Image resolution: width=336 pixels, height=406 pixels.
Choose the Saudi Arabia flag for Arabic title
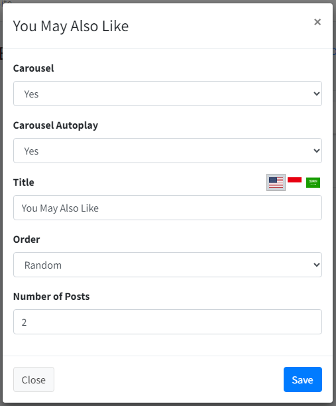point(313,182)
